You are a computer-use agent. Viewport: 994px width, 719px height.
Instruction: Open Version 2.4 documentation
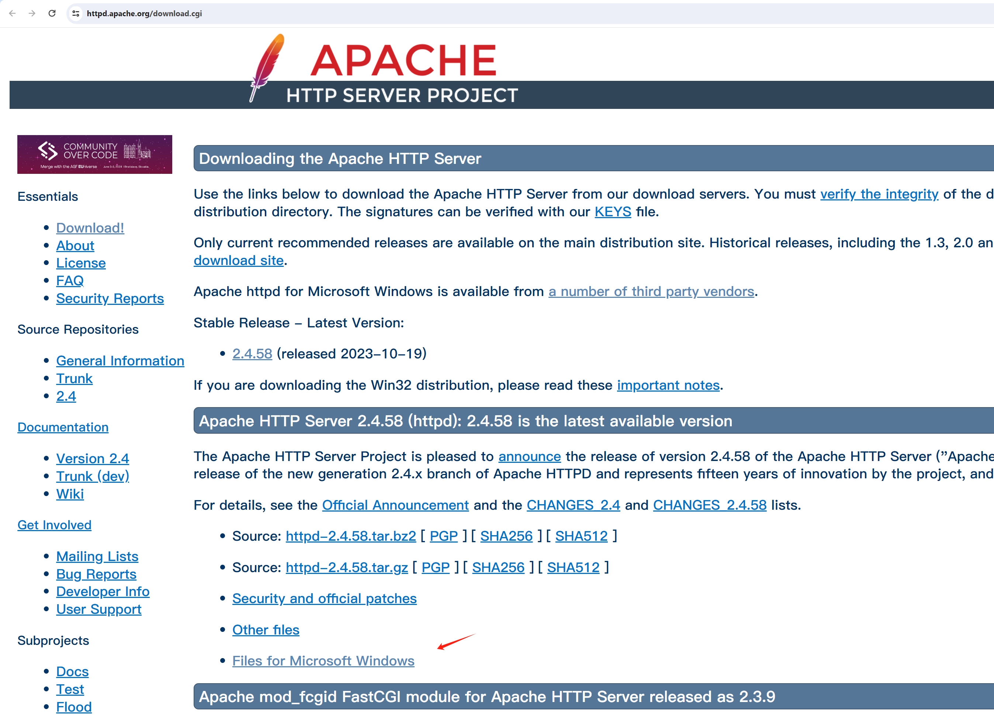point(93,458)
